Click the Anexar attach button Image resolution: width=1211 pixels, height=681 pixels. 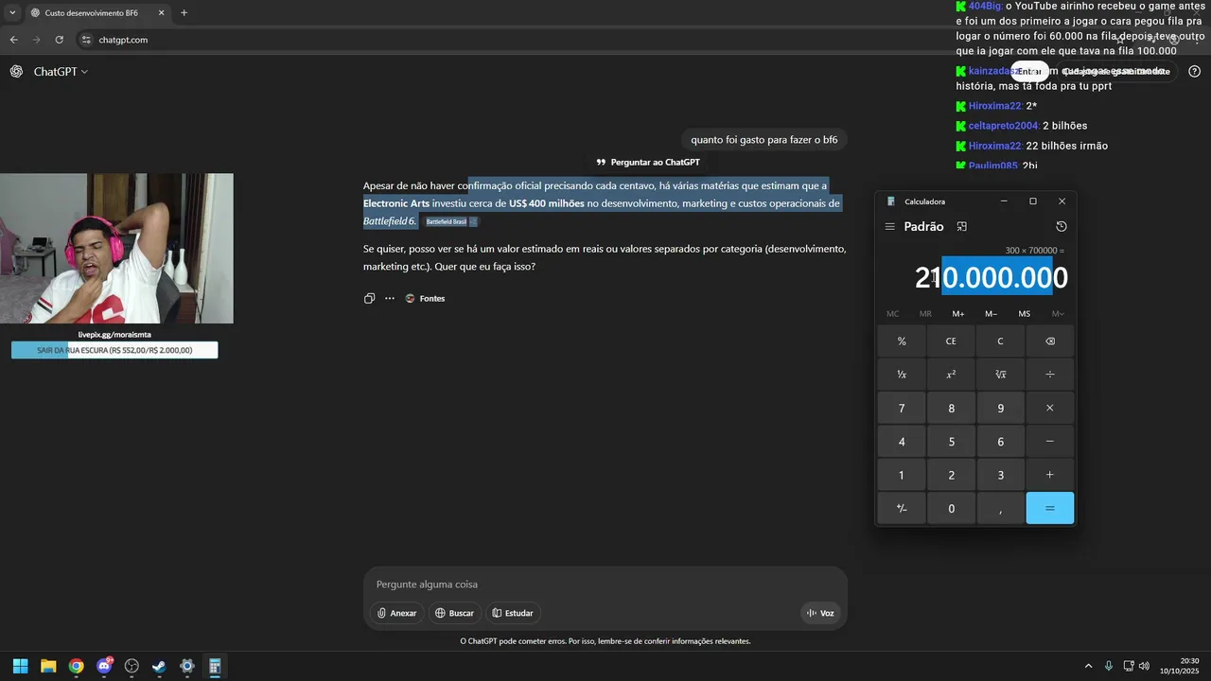pos(396,613)
